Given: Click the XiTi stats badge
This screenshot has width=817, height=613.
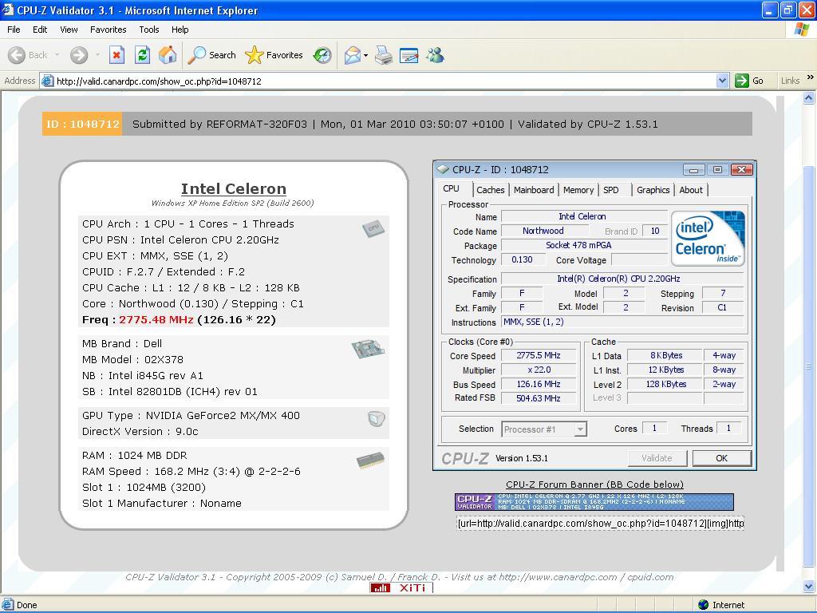Looking at the screenshot, I should pos(401,587).
